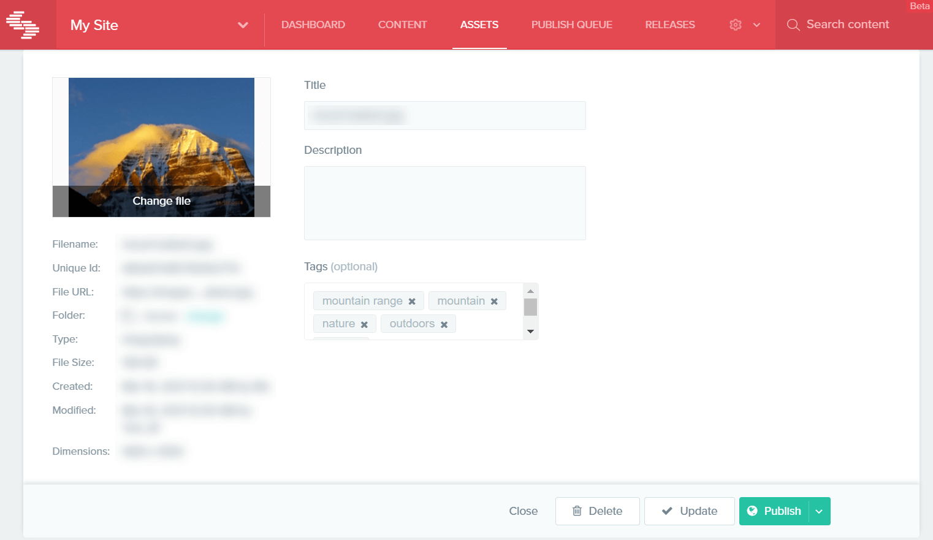Remove the 'nature' tag

(364, 324)
